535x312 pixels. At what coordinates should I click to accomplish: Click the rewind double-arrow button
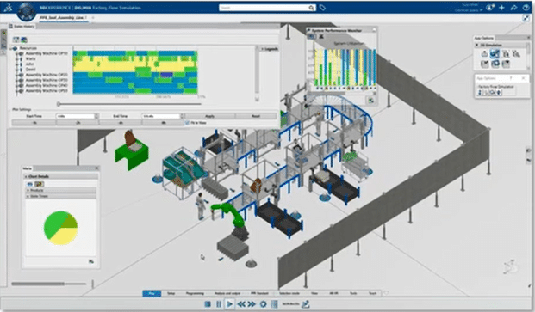coord(241,303)
